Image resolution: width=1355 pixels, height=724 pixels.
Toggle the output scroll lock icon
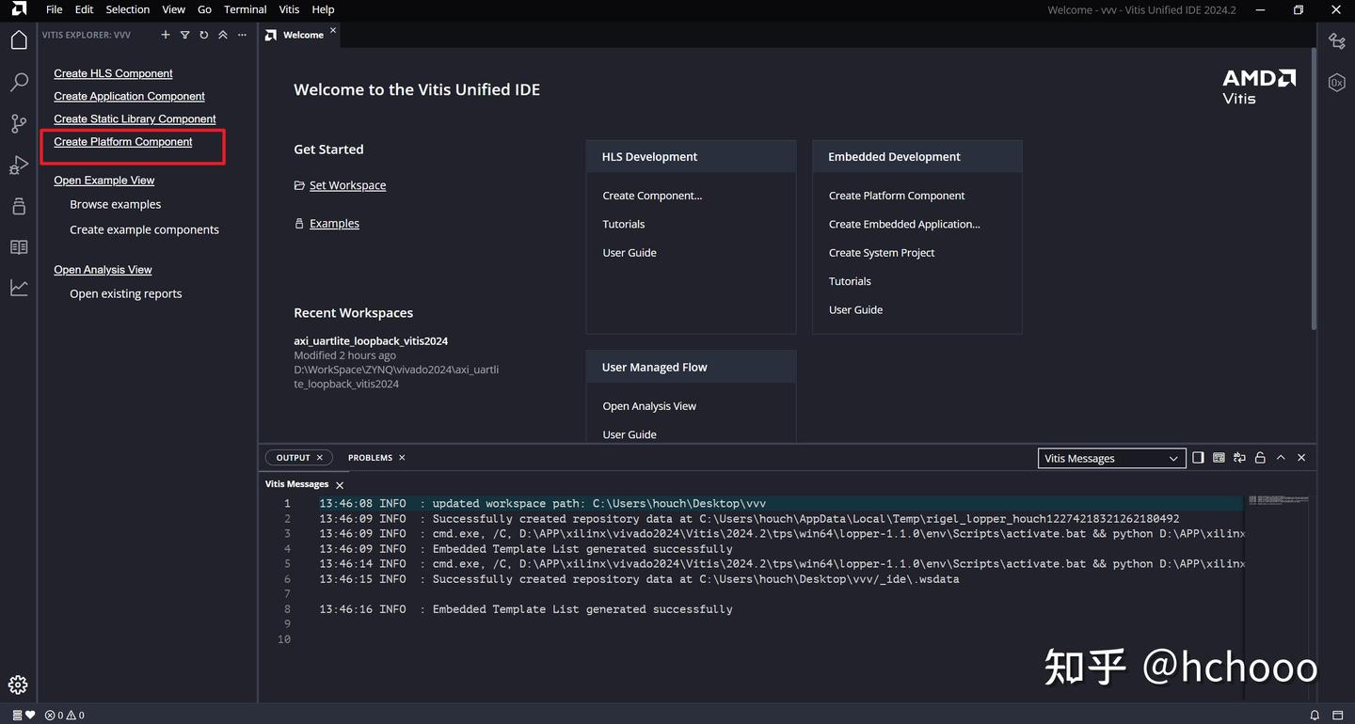1260,458
